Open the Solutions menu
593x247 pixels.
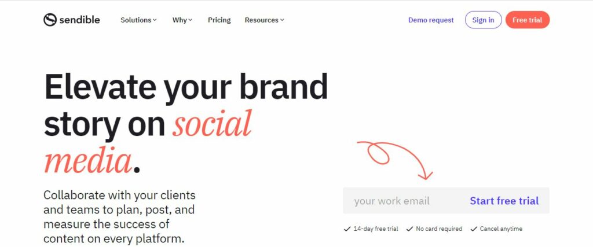point(138,20)
